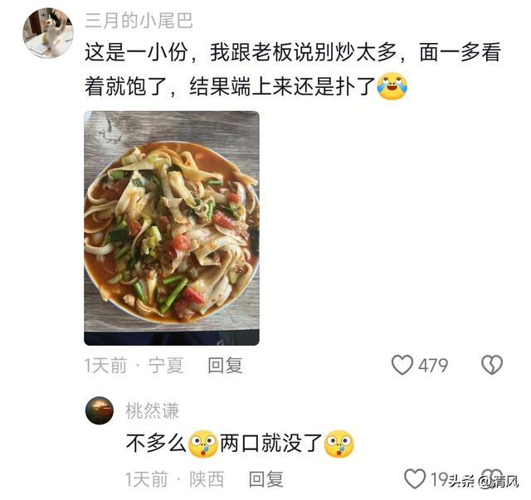Viewport: 531px width, 500px height.
Task: Open the fried noodle photo
Action: (x=172, y=228)
